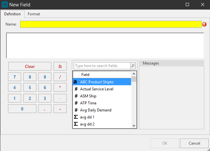Image resolution: width=210 pixels, height=151 pixels.
Task: Click the minus operator button
Action: (x=60, y=98)
